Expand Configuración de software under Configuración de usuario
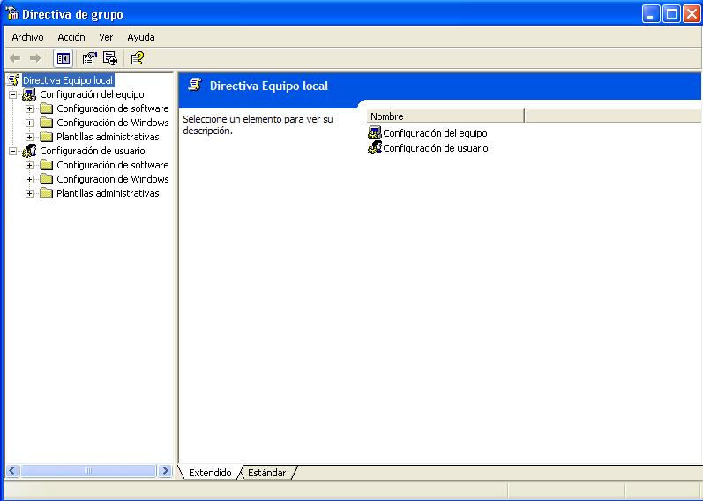 point(30,166)
